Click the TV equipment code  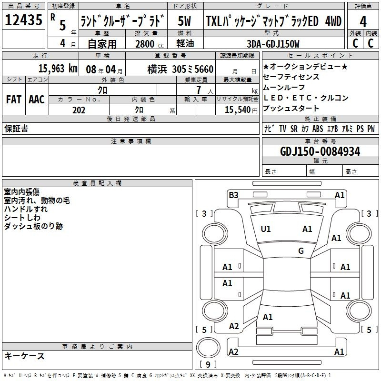click(282, 129)
